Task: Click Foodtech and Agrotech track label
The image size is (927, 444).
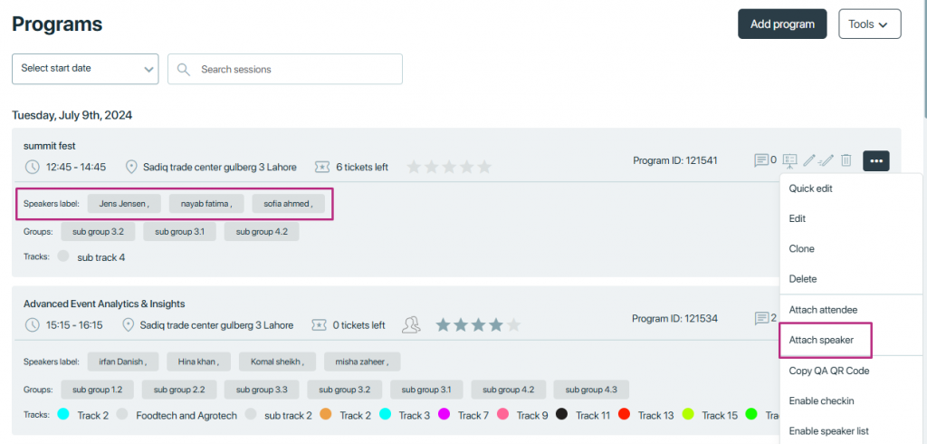Action: [186, 416]
